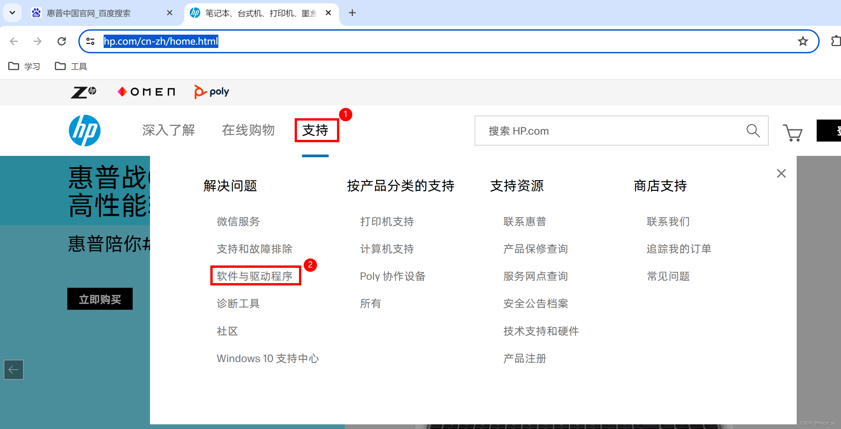Open 微信服务 link
Viewport: 841px width, 429px height.
[238, 222]
